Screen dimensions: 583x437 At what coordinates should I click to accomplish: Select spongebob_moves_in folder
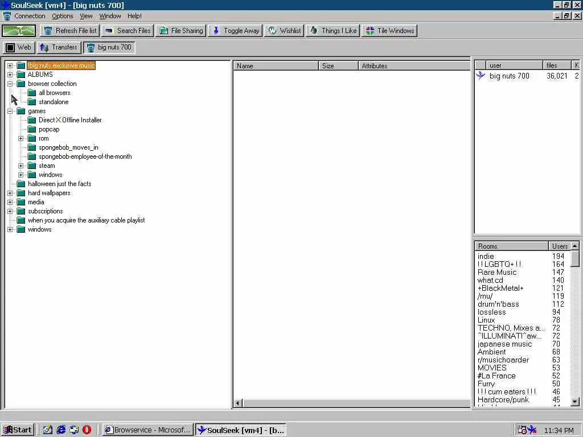[68, 147]
